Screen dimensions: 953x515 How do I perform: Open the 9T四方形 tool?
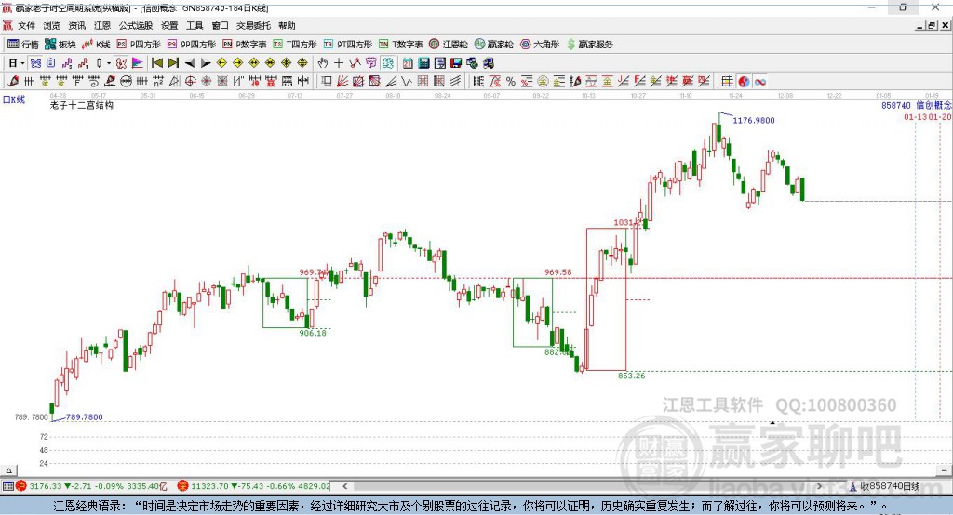click(x=348, y=45)
